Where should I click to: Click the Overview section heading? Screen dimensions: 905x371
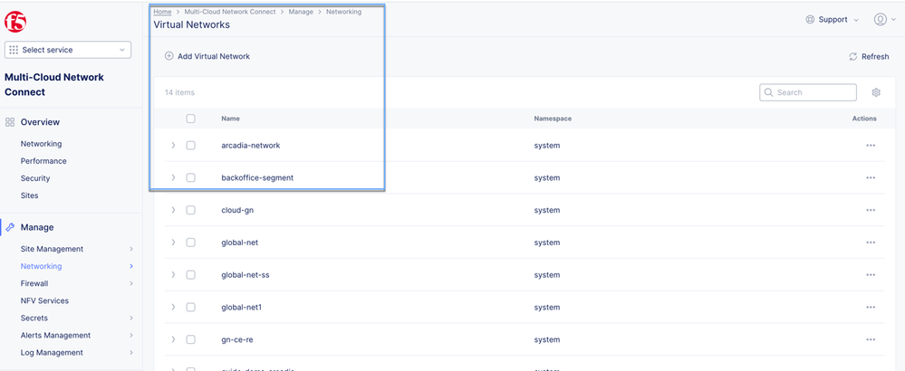pos(40,122)
